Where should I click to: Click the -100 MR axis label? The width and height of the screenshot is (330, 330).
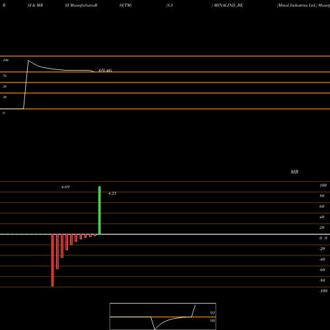pos(323,291)
